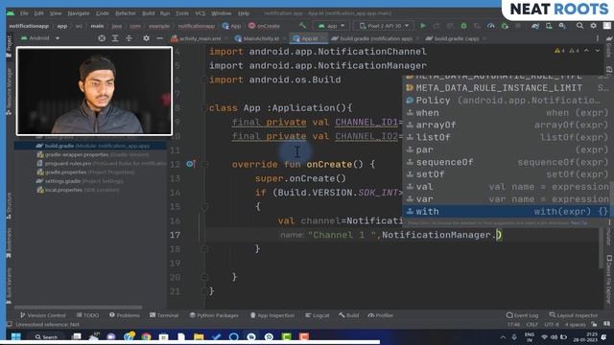Open the Terminal tool window
Screen dimensions: 614x345
[164, 315]
